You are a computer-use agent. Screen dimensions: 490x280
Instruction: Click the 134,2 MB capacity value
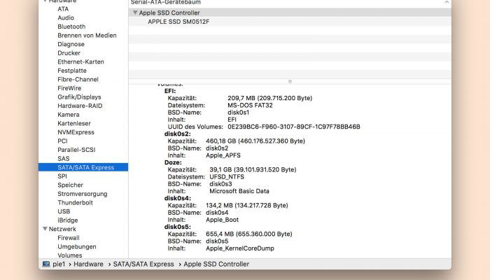[247, 205]
